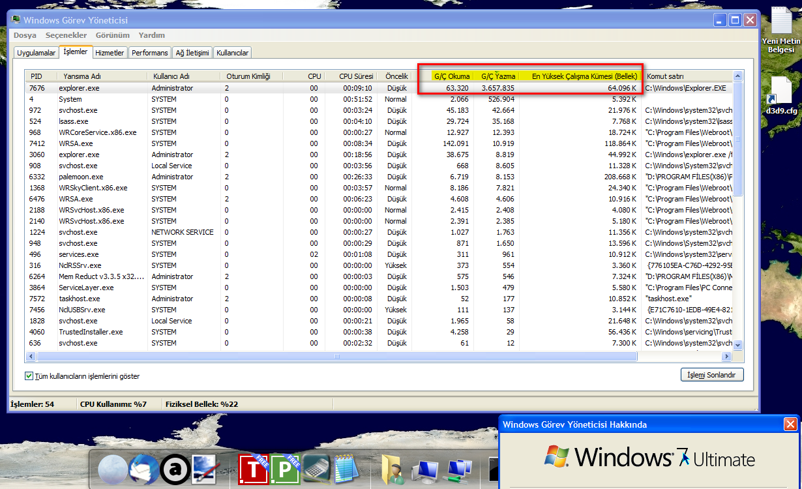Select the 'Yeni Metin Belgesi' desktop file icon
Image resolution: width=802 pixels, height=489 pixels.
[781, 30]
